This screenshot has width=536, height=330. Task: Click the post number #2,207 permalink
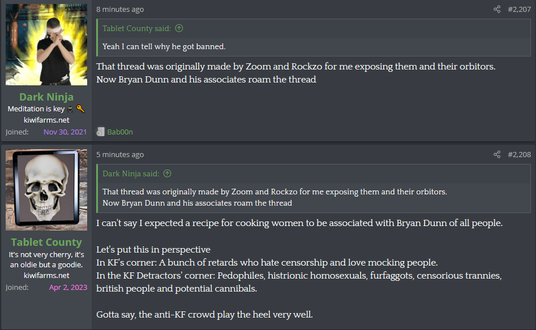pyautogui.click(x=519, y=9)
